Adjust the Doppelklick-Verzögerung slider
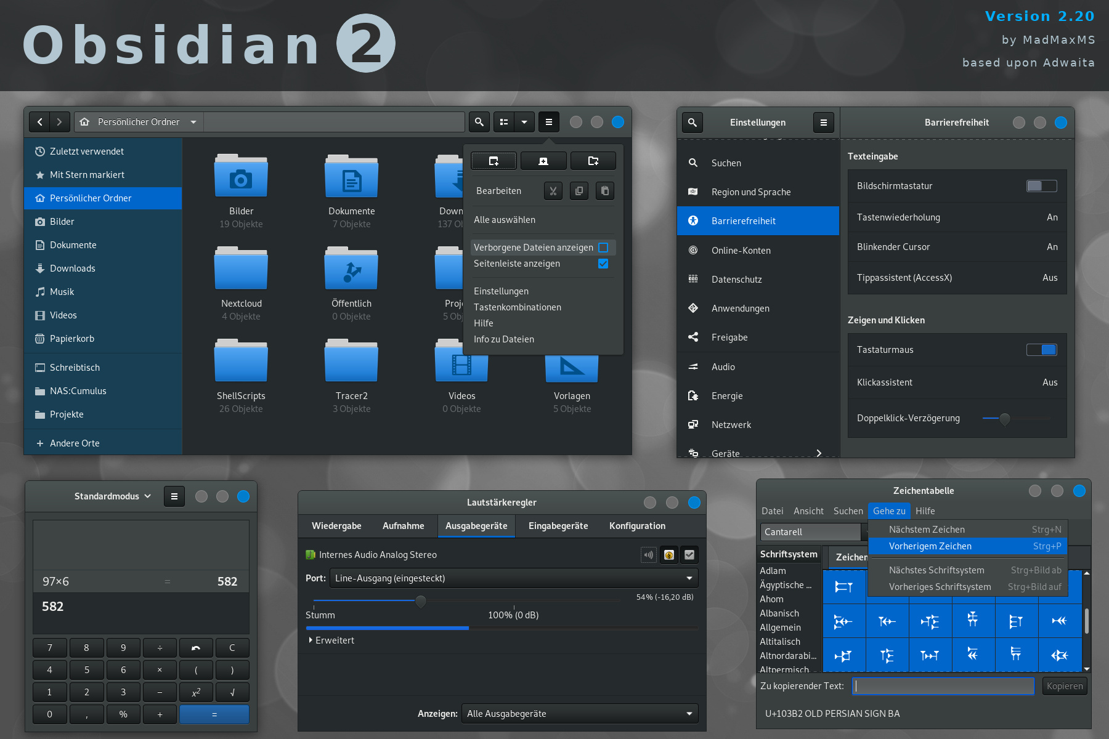 coord(1007,418)
